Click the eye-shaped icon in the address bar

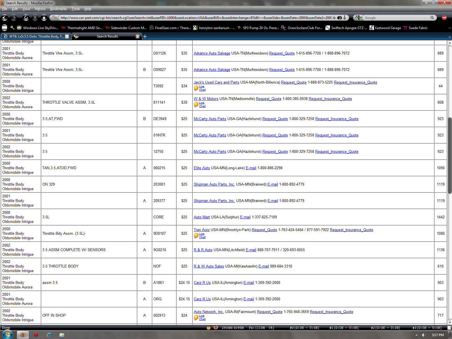[340, 18]
